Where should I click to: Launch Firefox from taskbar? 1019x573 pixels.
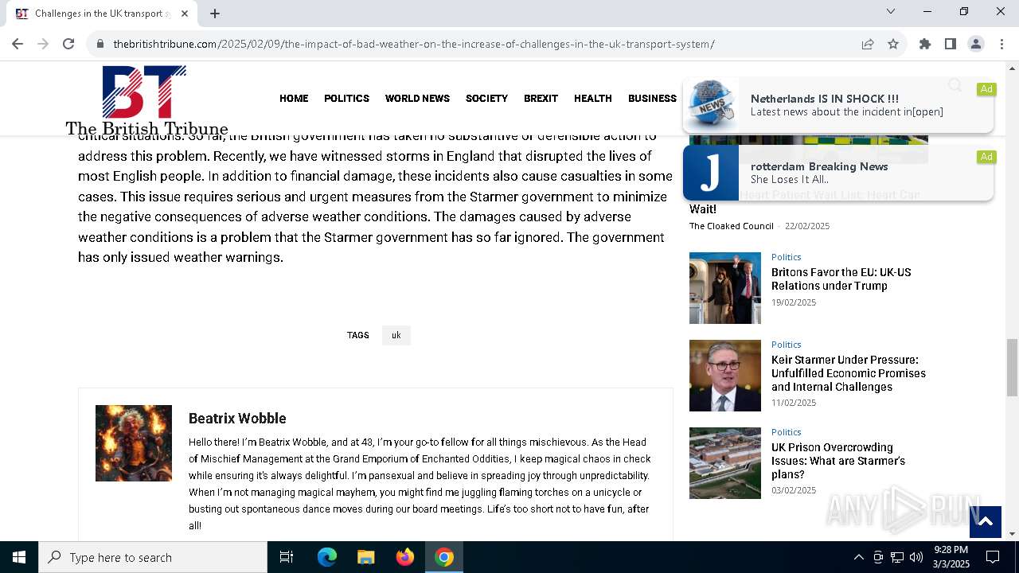pyautogui.click(x=405, y=557)
